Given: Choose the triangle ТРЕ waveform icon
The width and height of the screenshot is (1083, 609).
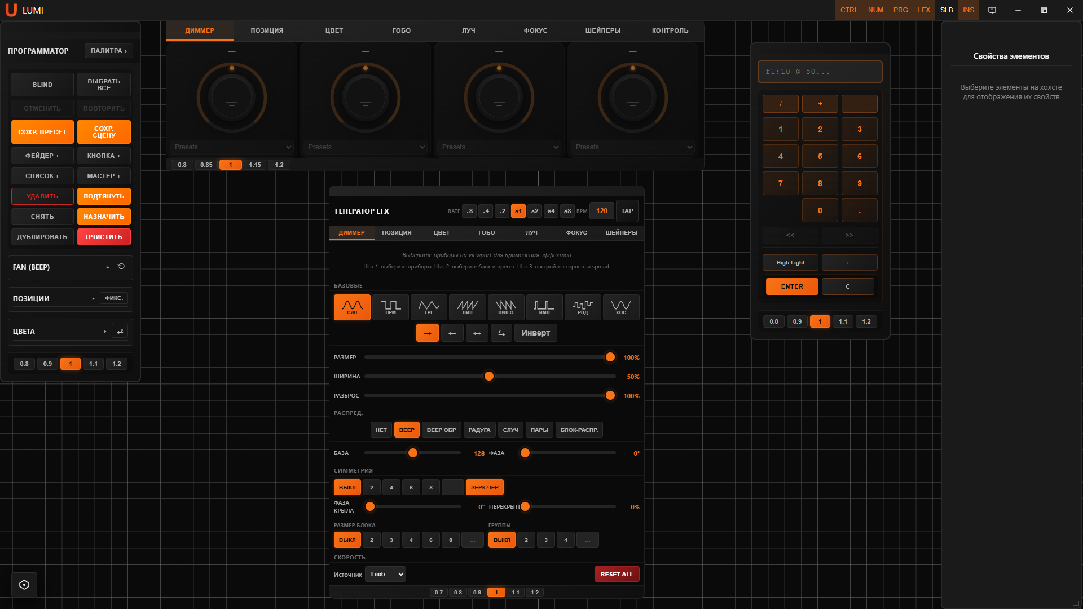Looking at the screenshot, I should [x=429, y=307].
